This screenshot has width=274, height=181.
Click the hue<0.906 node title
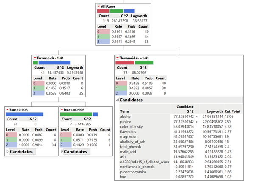point(19,110)
